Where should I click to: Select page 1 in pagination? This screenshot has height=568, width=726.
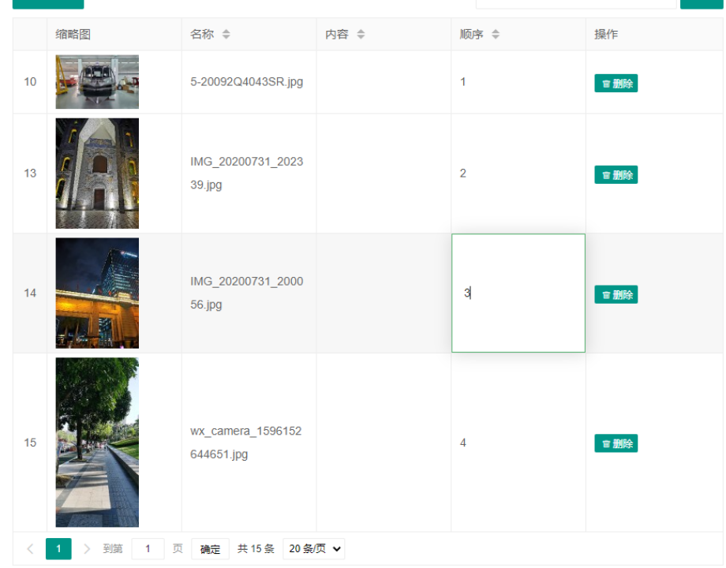pos(58,549)
